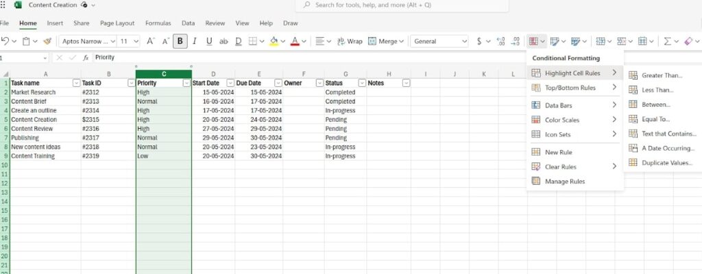Apply Underline formatting icon
702x274 pixels.
tap(209, 41)
